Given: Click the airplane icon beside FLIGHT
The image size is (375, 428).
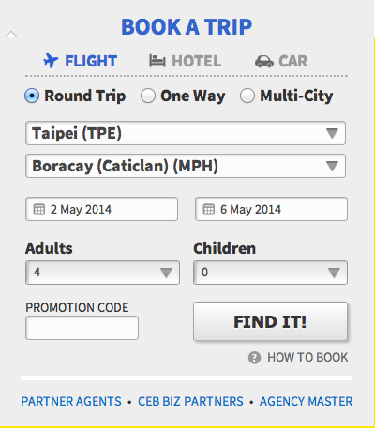Looking at the screenshot, I should point(51,61).
